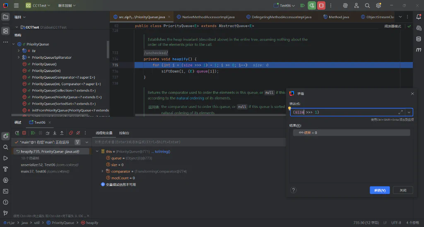Open the 项目 view selector dropdown
Image resolution: width=424 pixels, height=227 pixels.
tap(20, 17)
